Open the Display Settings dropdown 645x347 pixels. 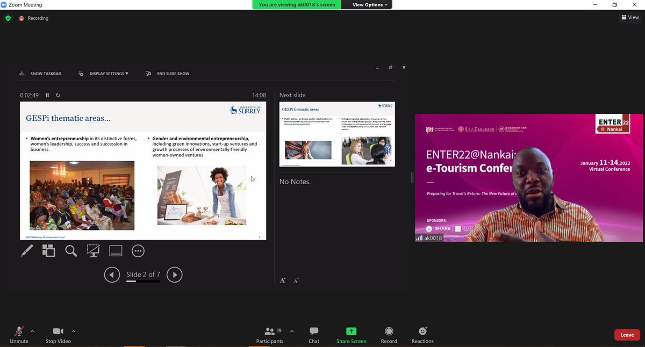tap(103, 74)
